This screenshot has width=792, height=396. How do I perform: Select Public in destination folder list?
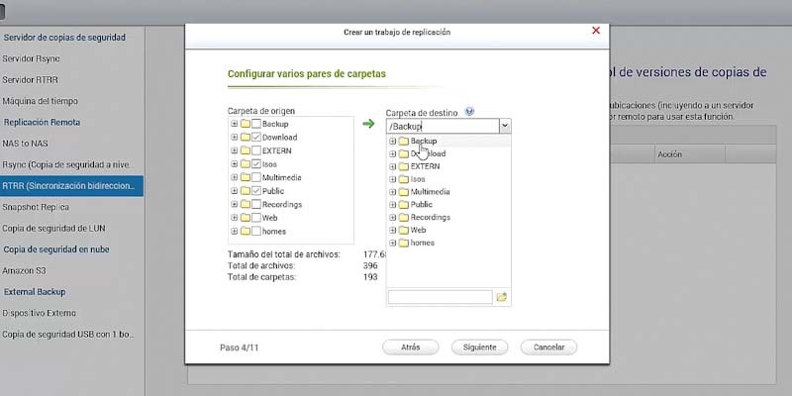tap(422, 205)
